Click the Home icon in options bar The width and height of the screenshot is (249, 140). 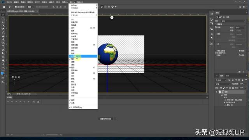point(4,7)
